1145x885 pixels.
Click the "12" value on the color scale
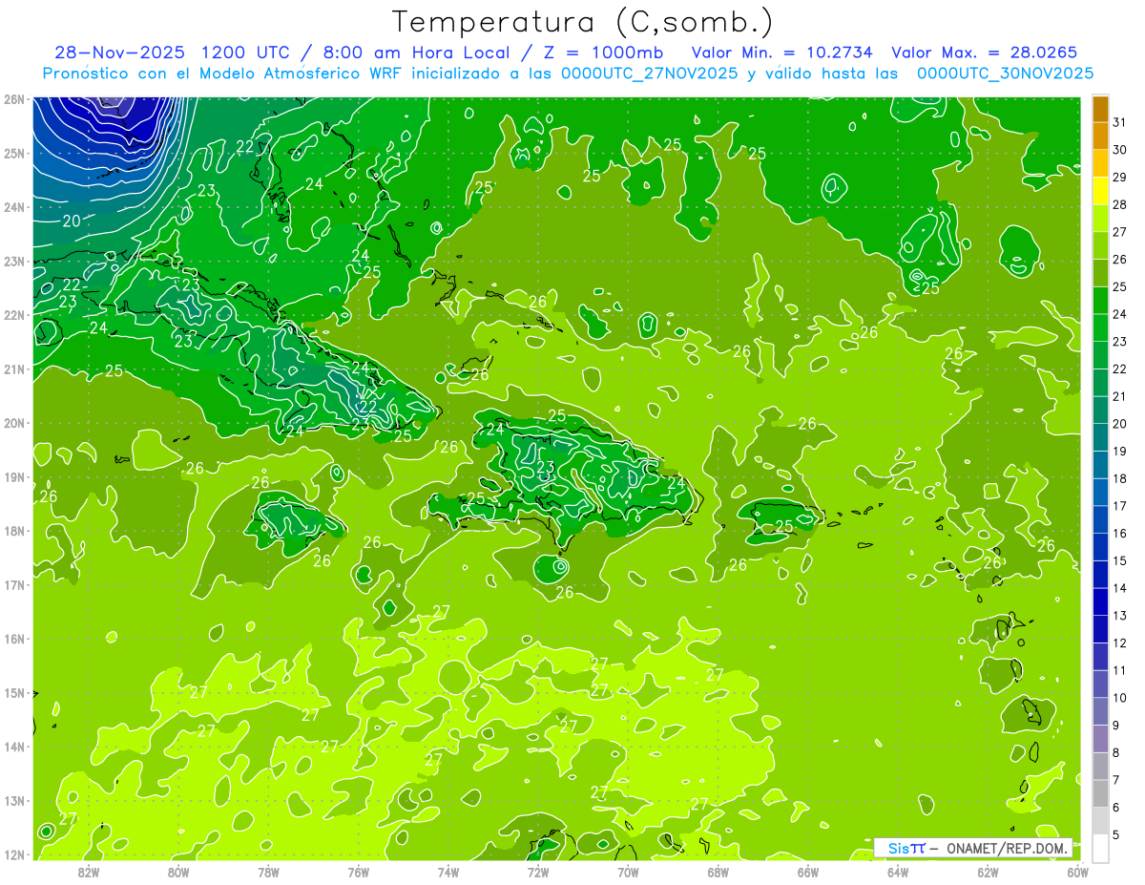(1120, 643)
